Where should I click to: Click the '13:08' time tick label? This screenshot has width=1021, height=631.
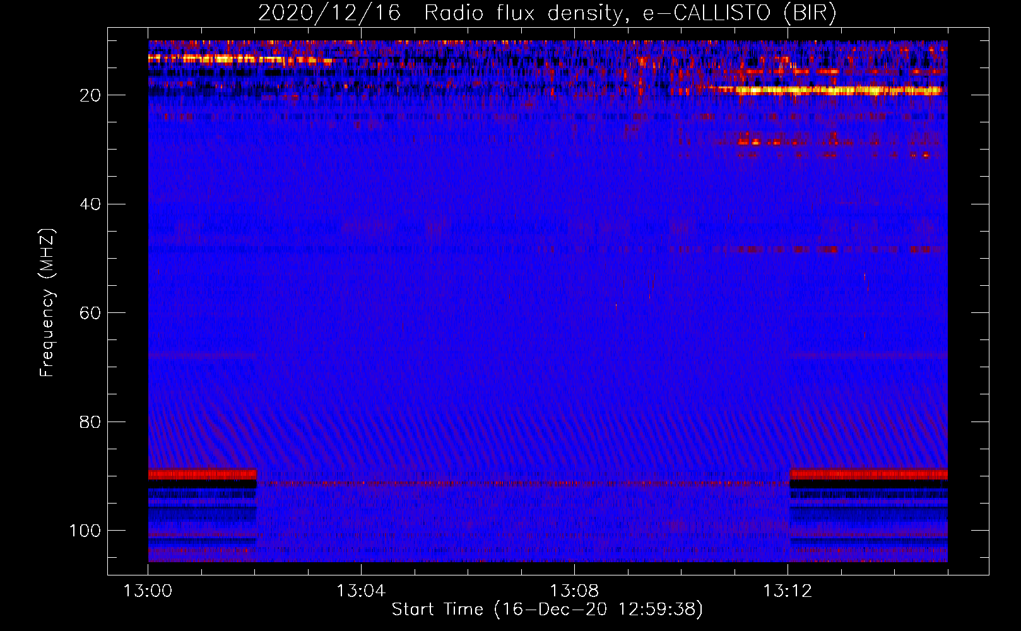pos(574,591)
